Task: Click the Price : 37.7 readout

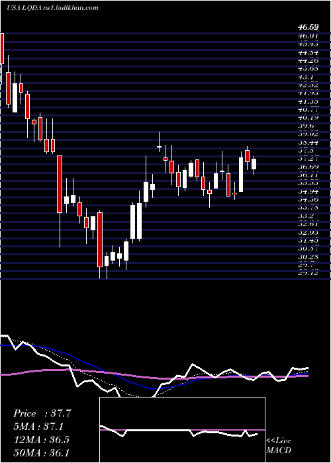Action: point(42,413)
